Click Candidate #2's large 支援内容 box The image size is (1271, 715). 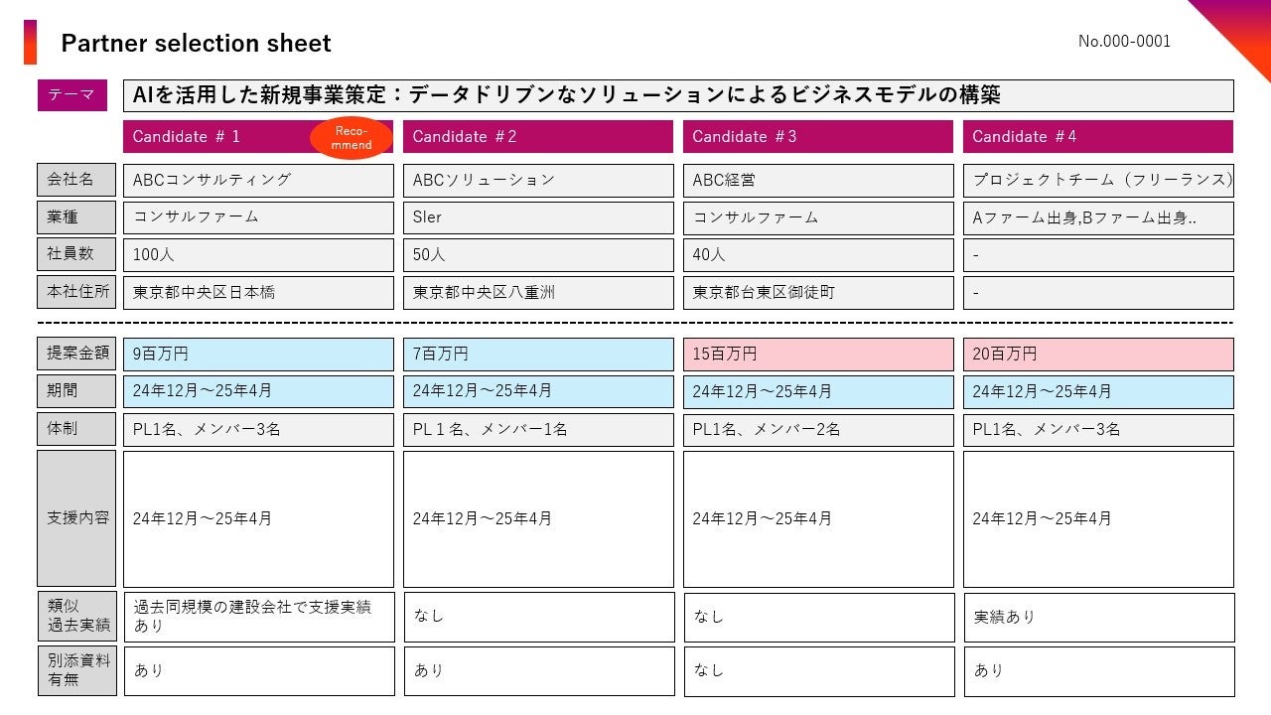(x=538, y=519)
